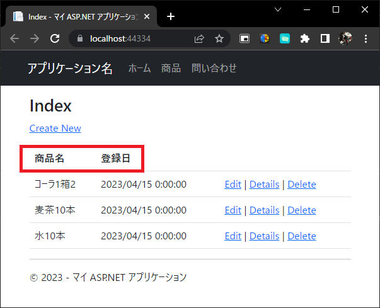Click the browser forward arrow
The height and width of the screenshot is (308, 380).
click(35, 38)
